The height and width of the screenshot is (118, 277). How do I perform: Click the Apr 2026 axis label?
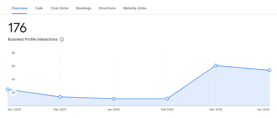click(x=263, y=110)
